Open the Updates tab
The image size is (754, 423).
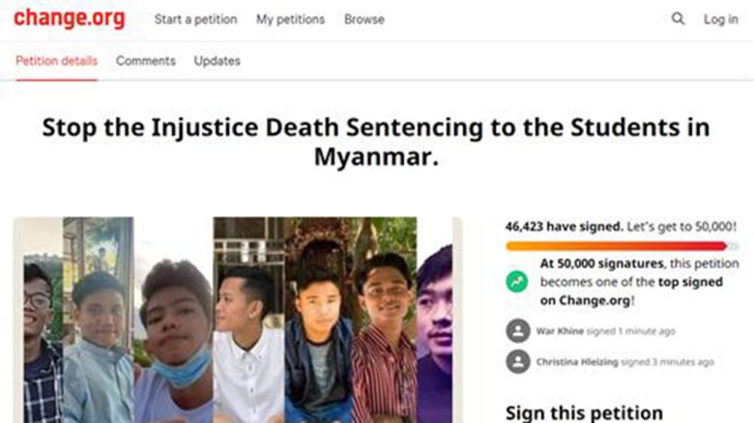[x=217, y=61]
